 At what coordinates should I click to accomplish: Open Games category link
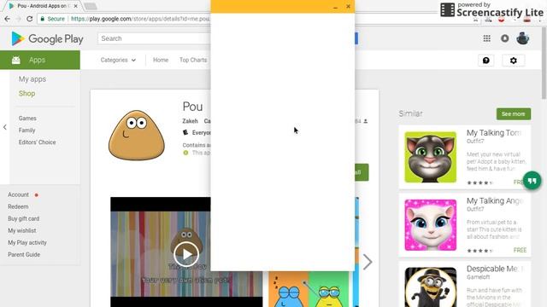click(x=27, y=119)
